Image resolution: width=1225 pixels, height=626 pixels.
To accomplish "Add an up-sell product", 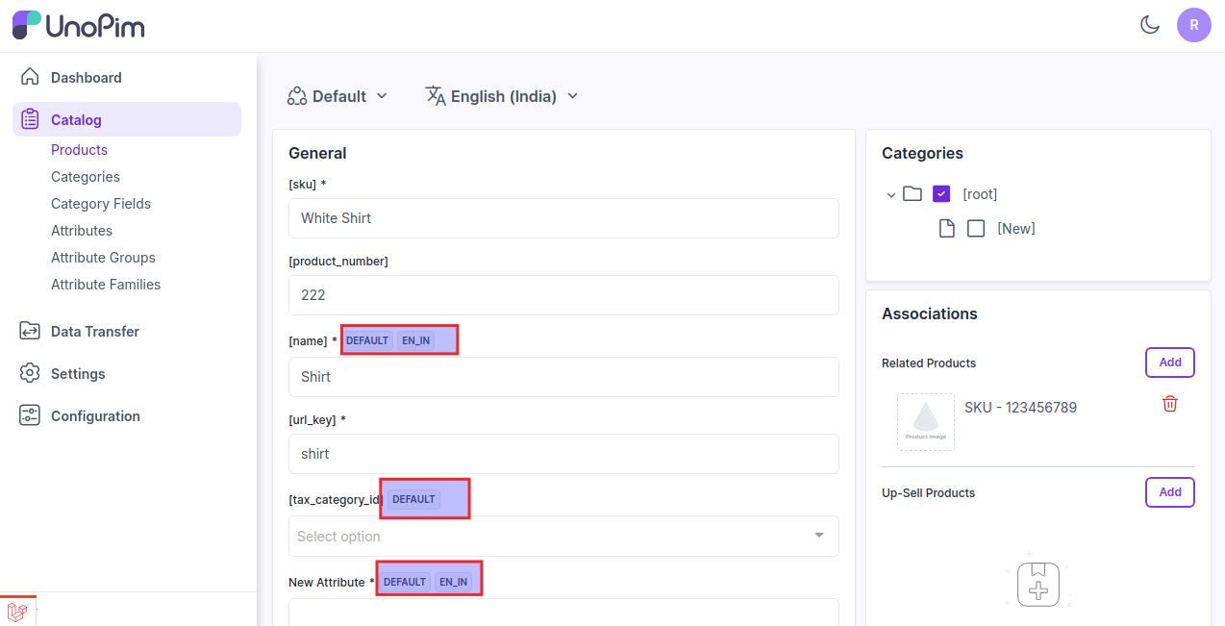I will pos(1169,492).
